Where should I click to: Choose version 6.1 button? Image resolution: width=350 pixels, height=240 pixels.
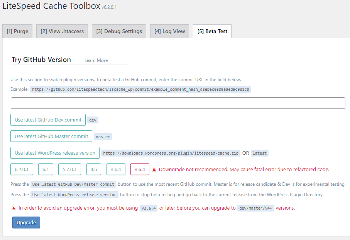(46, 169)
